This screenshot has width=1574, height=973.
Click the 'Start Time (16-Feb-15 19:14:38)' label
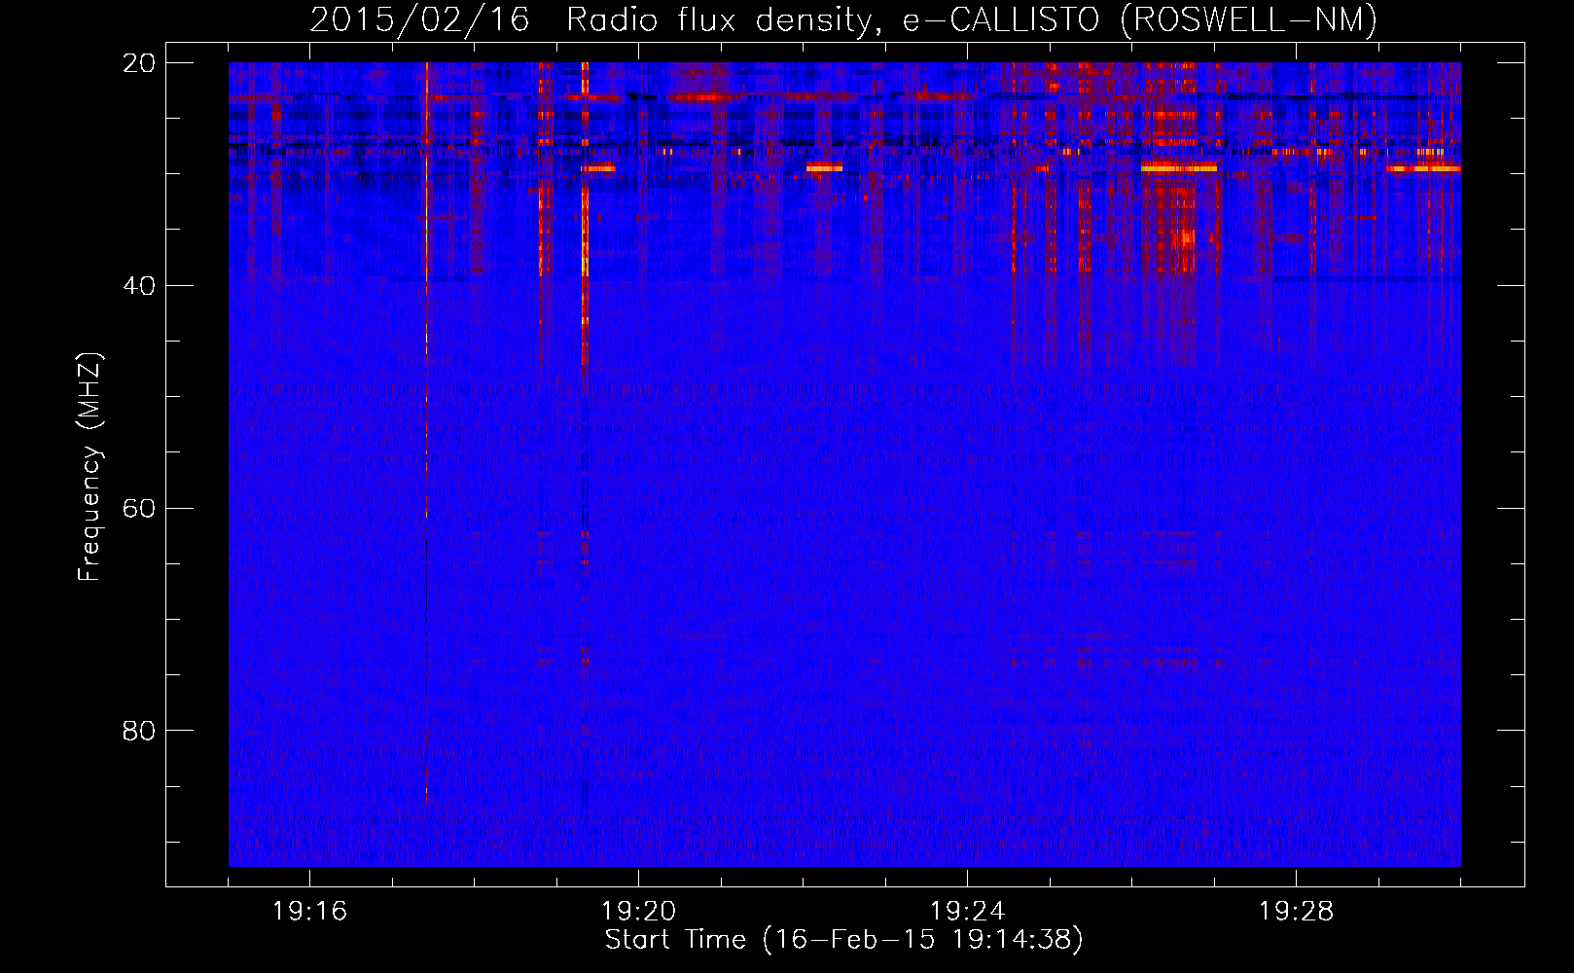[x=843, y=940]
